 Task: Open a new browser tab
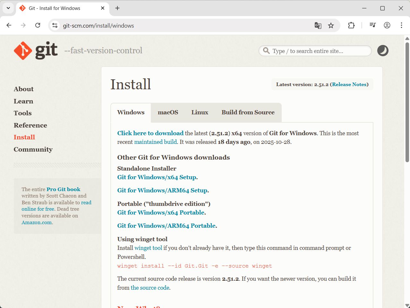(117, 8)
